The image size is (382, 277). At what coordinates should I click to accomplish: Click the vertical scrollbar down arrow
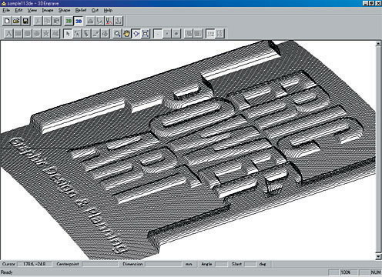pyautogui.click(x=378, y=256)
